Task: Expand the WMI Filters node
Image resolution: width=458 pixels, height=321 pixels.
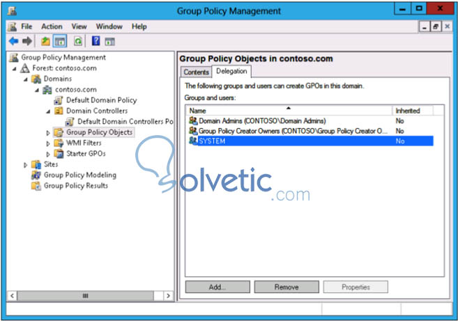Action: (x=48, y=143)
